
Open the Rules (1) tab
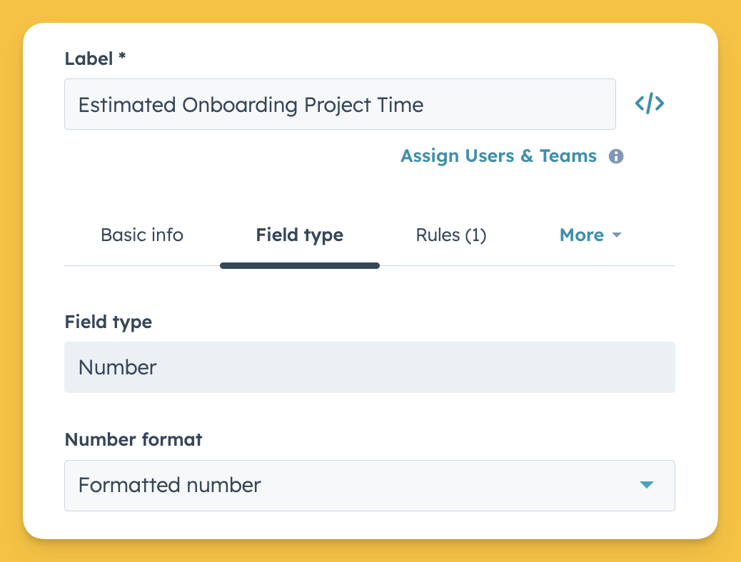[451, 235]
